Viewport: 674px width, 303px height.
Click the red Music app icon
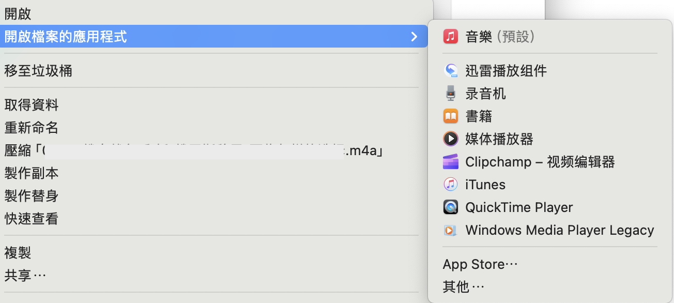451,37
